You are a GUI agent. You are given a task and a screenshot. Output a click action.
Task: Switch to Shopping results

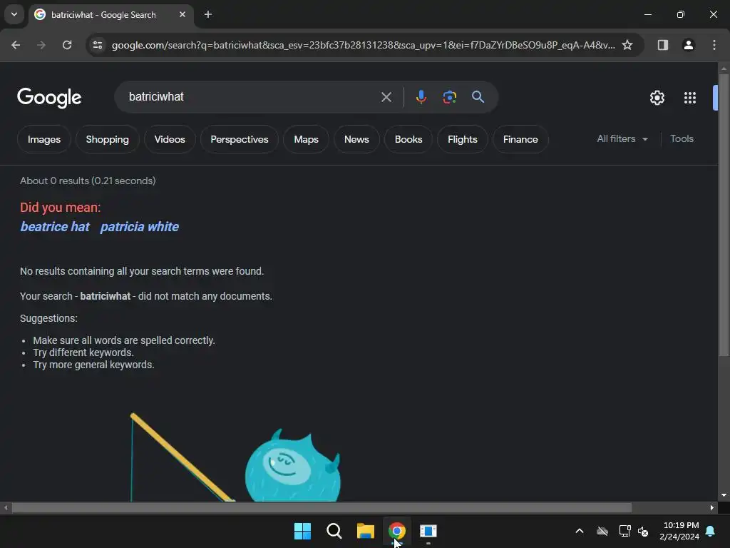[x=107, y=139]
